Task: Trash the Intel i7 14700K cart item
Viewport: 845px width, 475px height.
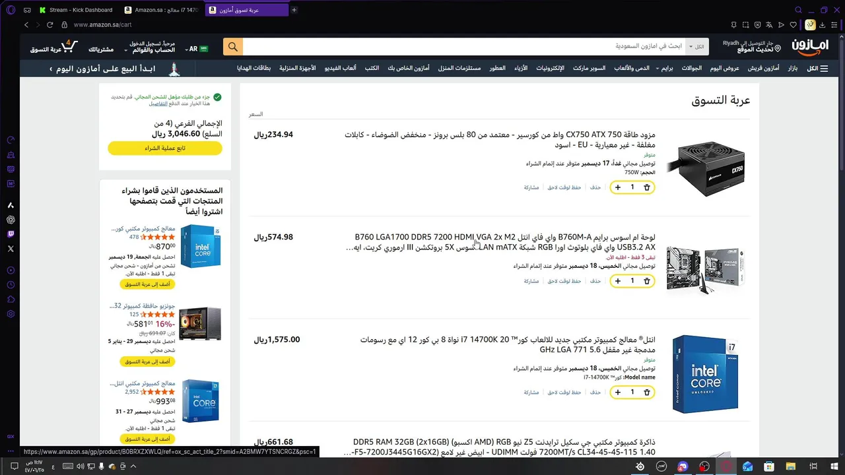Action: [x=646, y=393]
